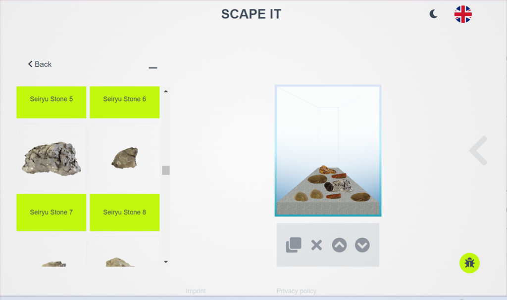Open the Imprint link

tap(196, 291)
